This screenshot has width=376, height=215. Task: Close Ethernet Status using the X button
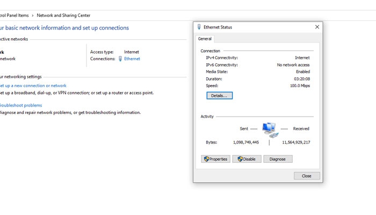click(x=317, y=27)
